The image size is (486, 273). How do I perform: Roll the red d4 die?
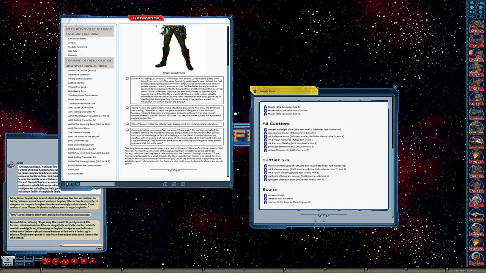click(93, 261)
